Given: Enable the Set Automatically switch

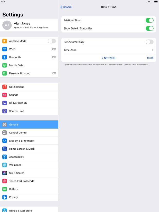Looking at the screenshot, I should [149, 42].
